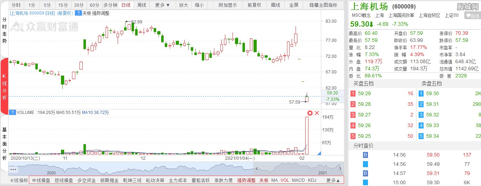Image resolution: width=481 pixels, height=186 pixels.
Task: Click the help icon beside VOLUME label
Action: (12, 113)
